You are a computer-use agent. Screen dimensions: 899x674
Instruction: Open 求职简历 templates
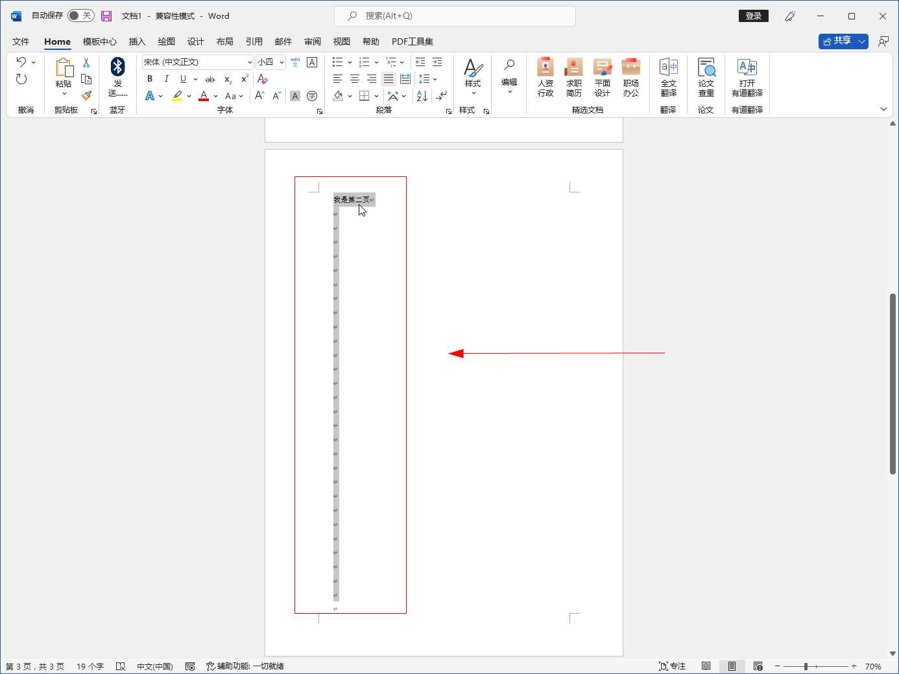pos(574,77)
